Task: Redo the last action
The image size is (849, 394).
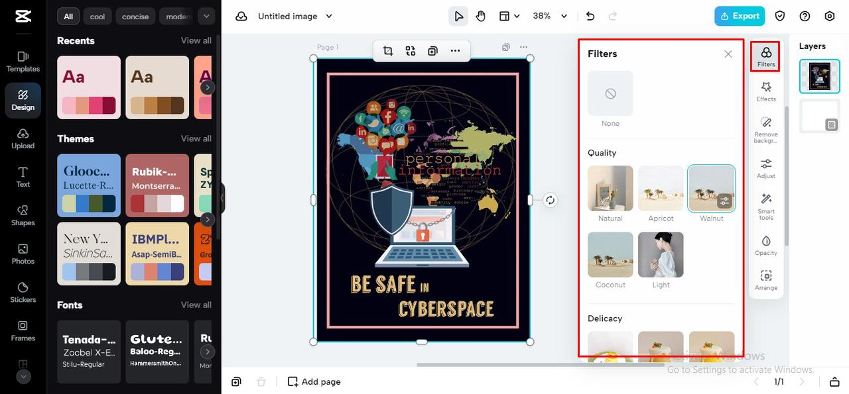Action: point(612,16)
